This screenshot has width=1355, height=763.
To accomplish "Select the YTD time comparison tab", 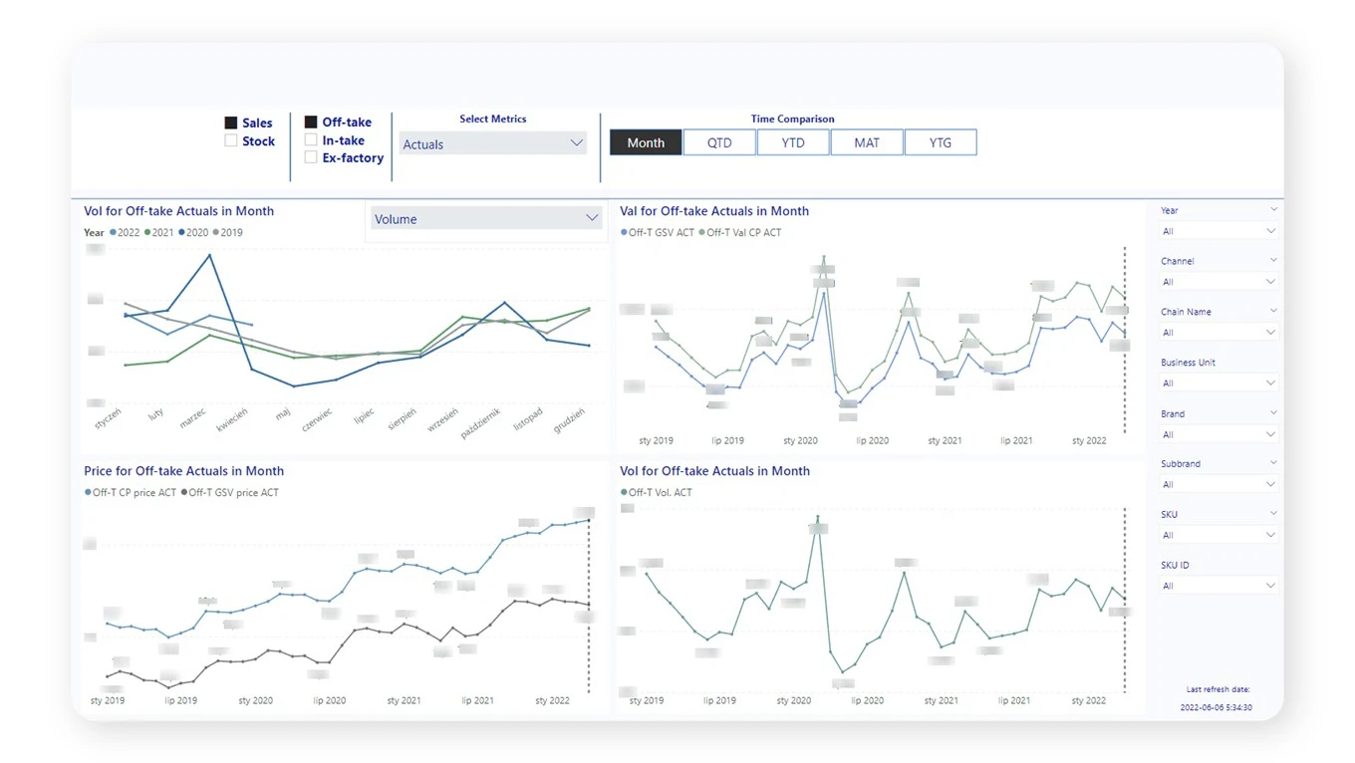I will click(x=793, y=142).
